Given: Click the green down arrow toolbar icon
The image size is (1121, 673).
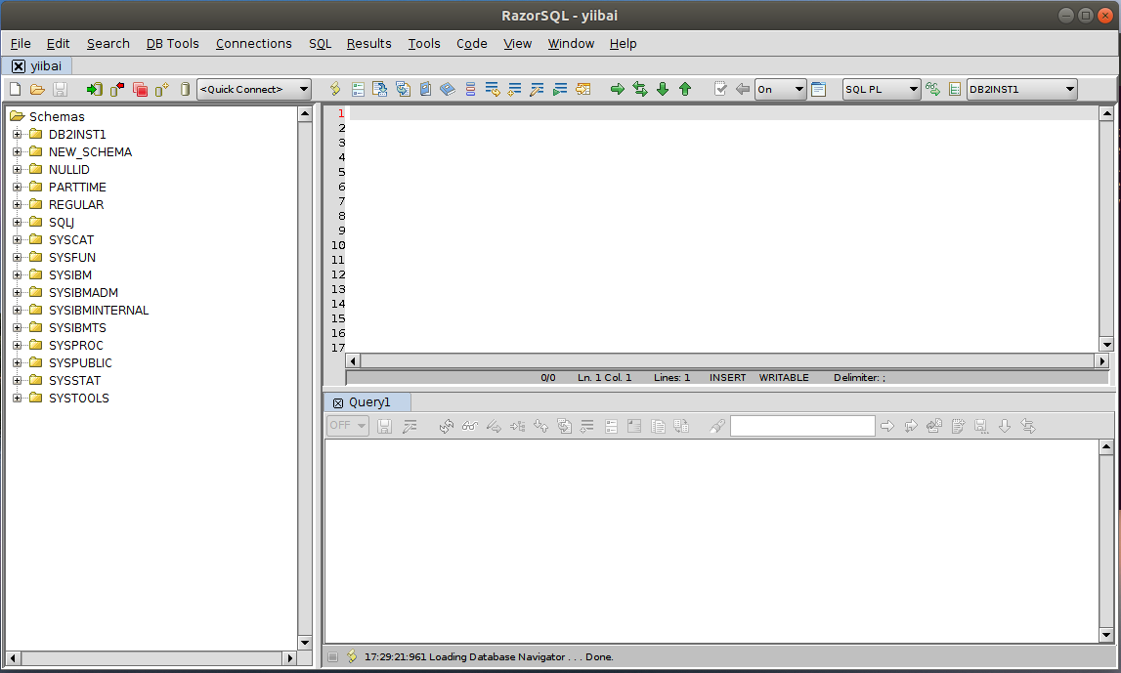Looking at the screenshot, I should click(663, 90).
